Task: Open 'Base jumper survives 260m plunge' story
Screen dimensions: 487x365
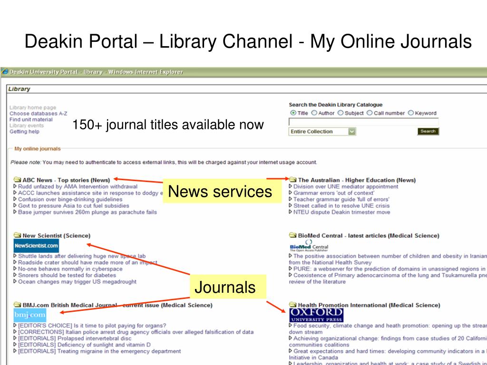Action: coord(88,212)
